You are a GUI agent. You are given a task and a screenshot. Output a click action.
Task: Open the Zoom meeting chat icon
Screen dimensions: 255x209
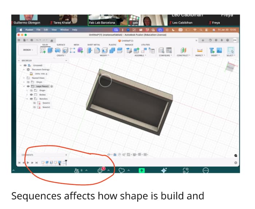click(100, 170)
